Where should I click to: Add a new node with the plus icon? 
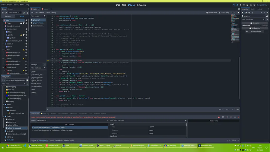(3, 13)
